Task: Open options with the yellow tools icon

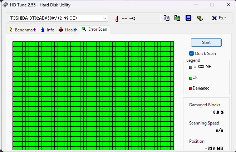Action: tap(200, 18)
